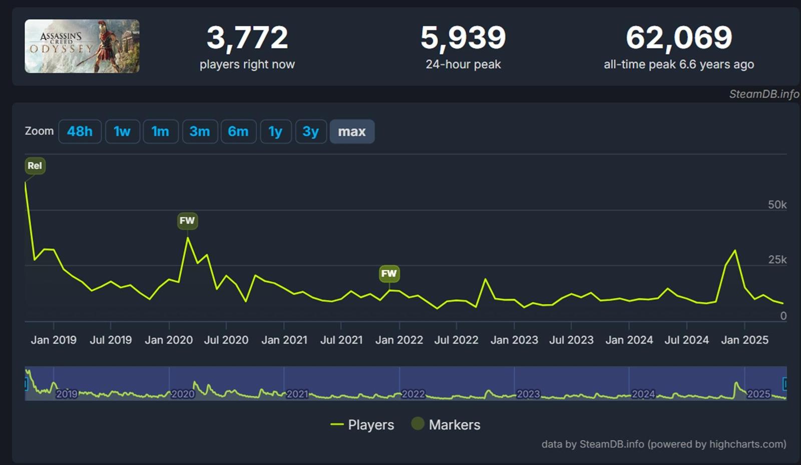Click the Assassin's Creed Odyssey game thumbnail
801x465 pixels.
pos(82,46)
